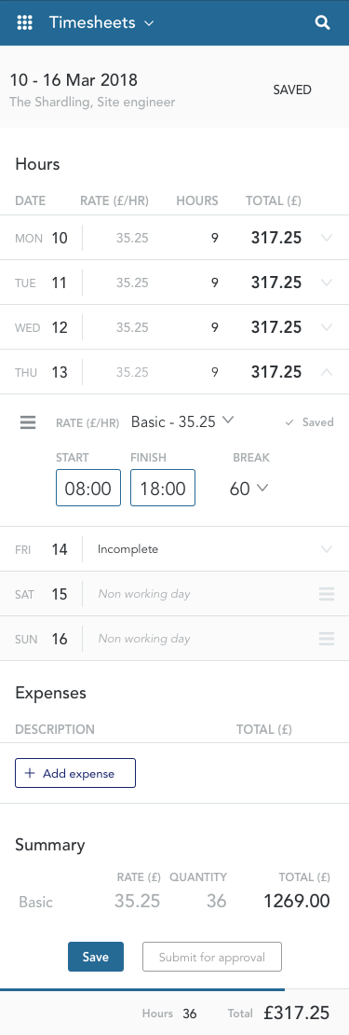Expand the Tuesday 11 row chevron

point(326,283)
